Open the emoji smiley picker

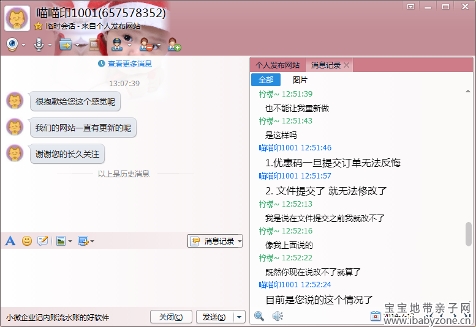pyautogui.click(x=27, y=241)
